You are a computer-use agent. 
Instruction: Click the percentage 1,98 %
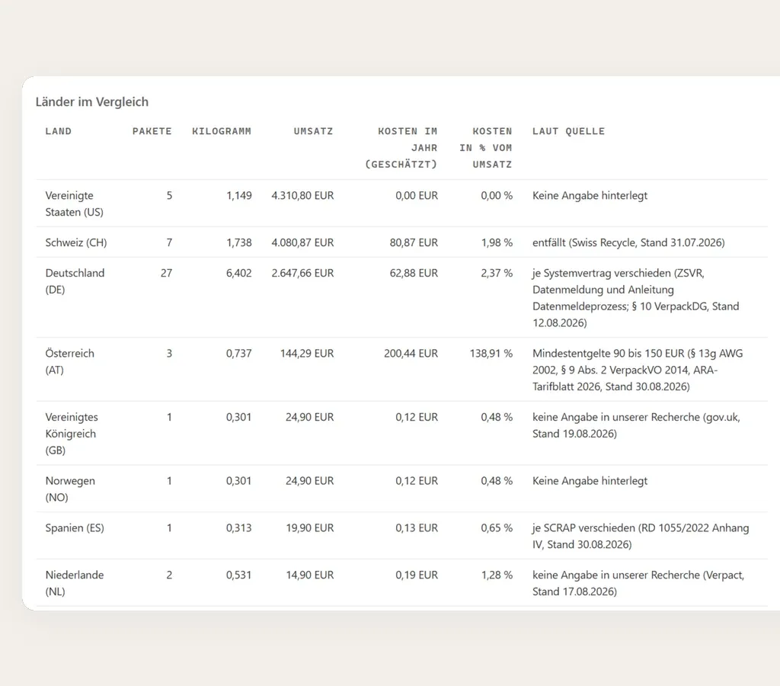click(x=497, y=242)
